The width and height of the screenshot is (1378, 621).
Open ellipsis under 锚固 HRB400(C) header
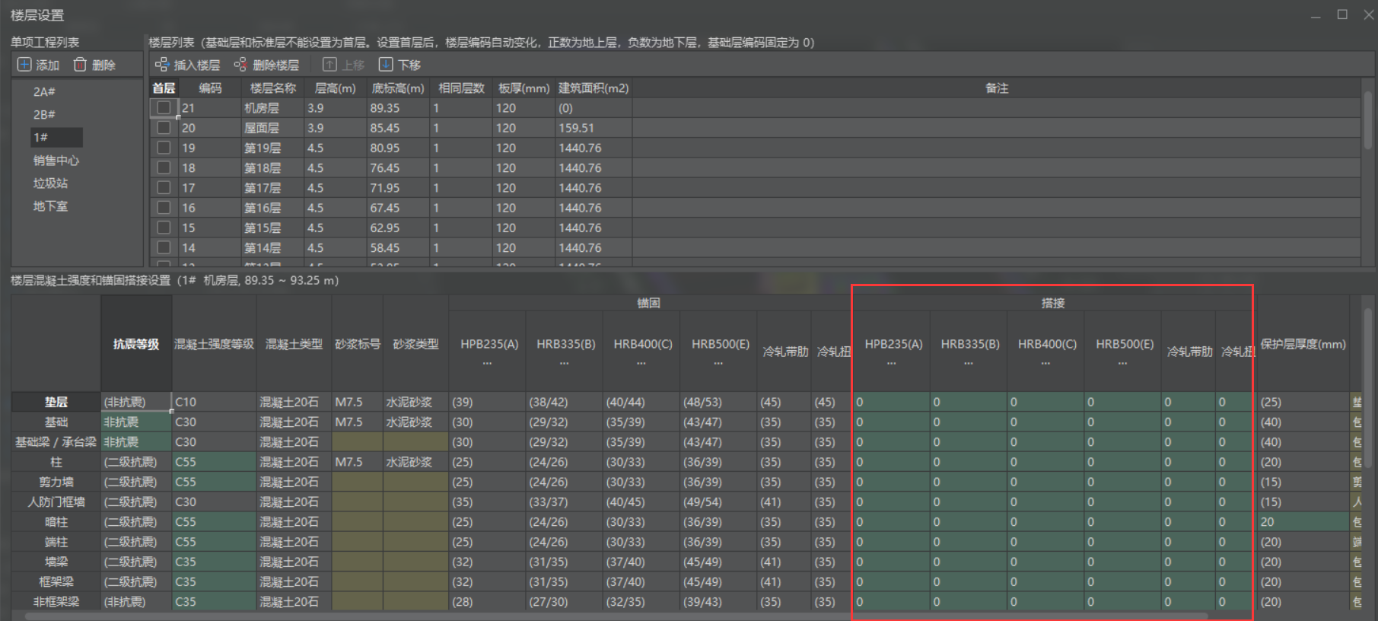[641, 363]
